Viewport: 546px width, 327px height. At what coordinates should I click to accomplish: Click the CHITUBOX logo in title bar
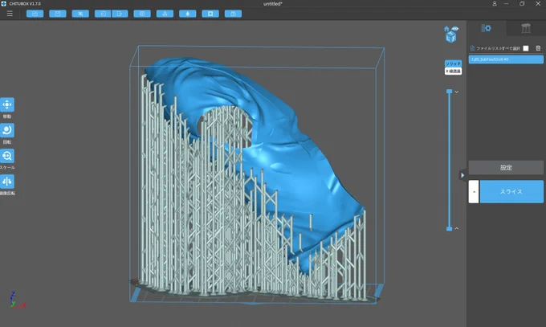(3, 3)
